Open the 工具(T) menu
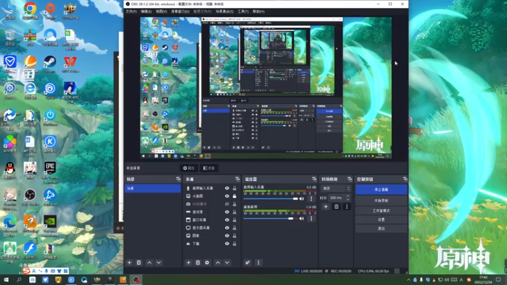 point(243,11)
